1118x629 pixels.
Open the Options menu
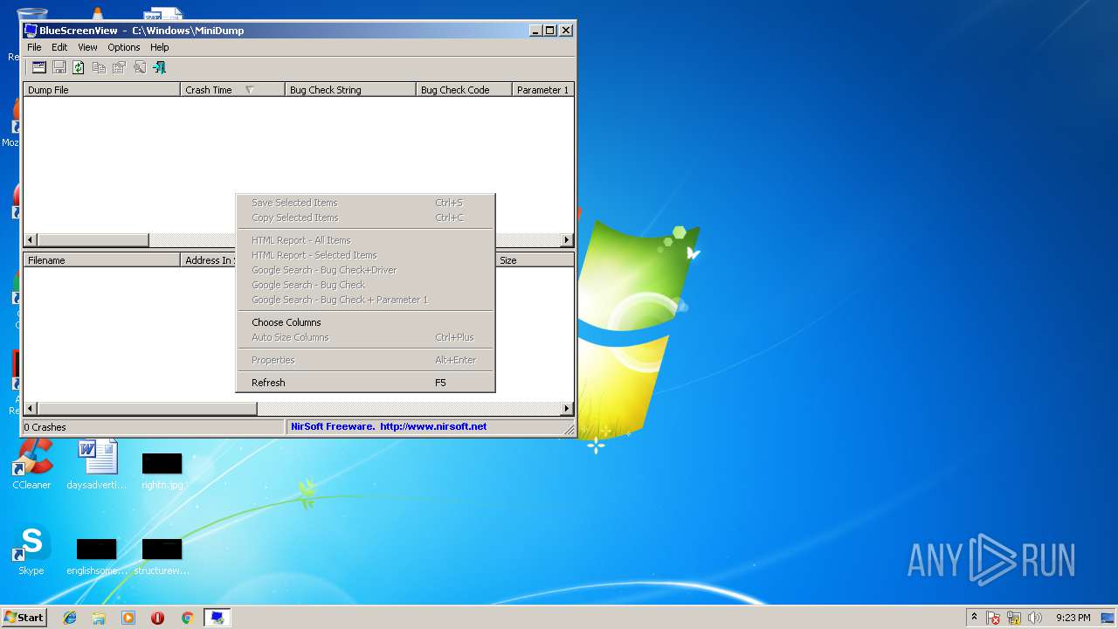[x=124, y=47]
